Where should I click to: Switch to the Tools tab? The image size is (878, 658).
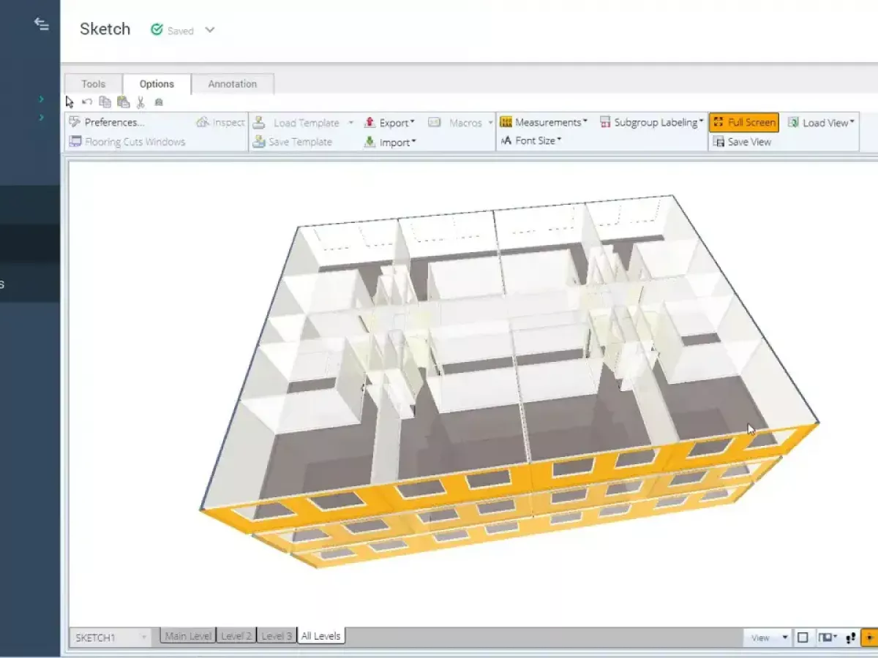pos(94,84)
